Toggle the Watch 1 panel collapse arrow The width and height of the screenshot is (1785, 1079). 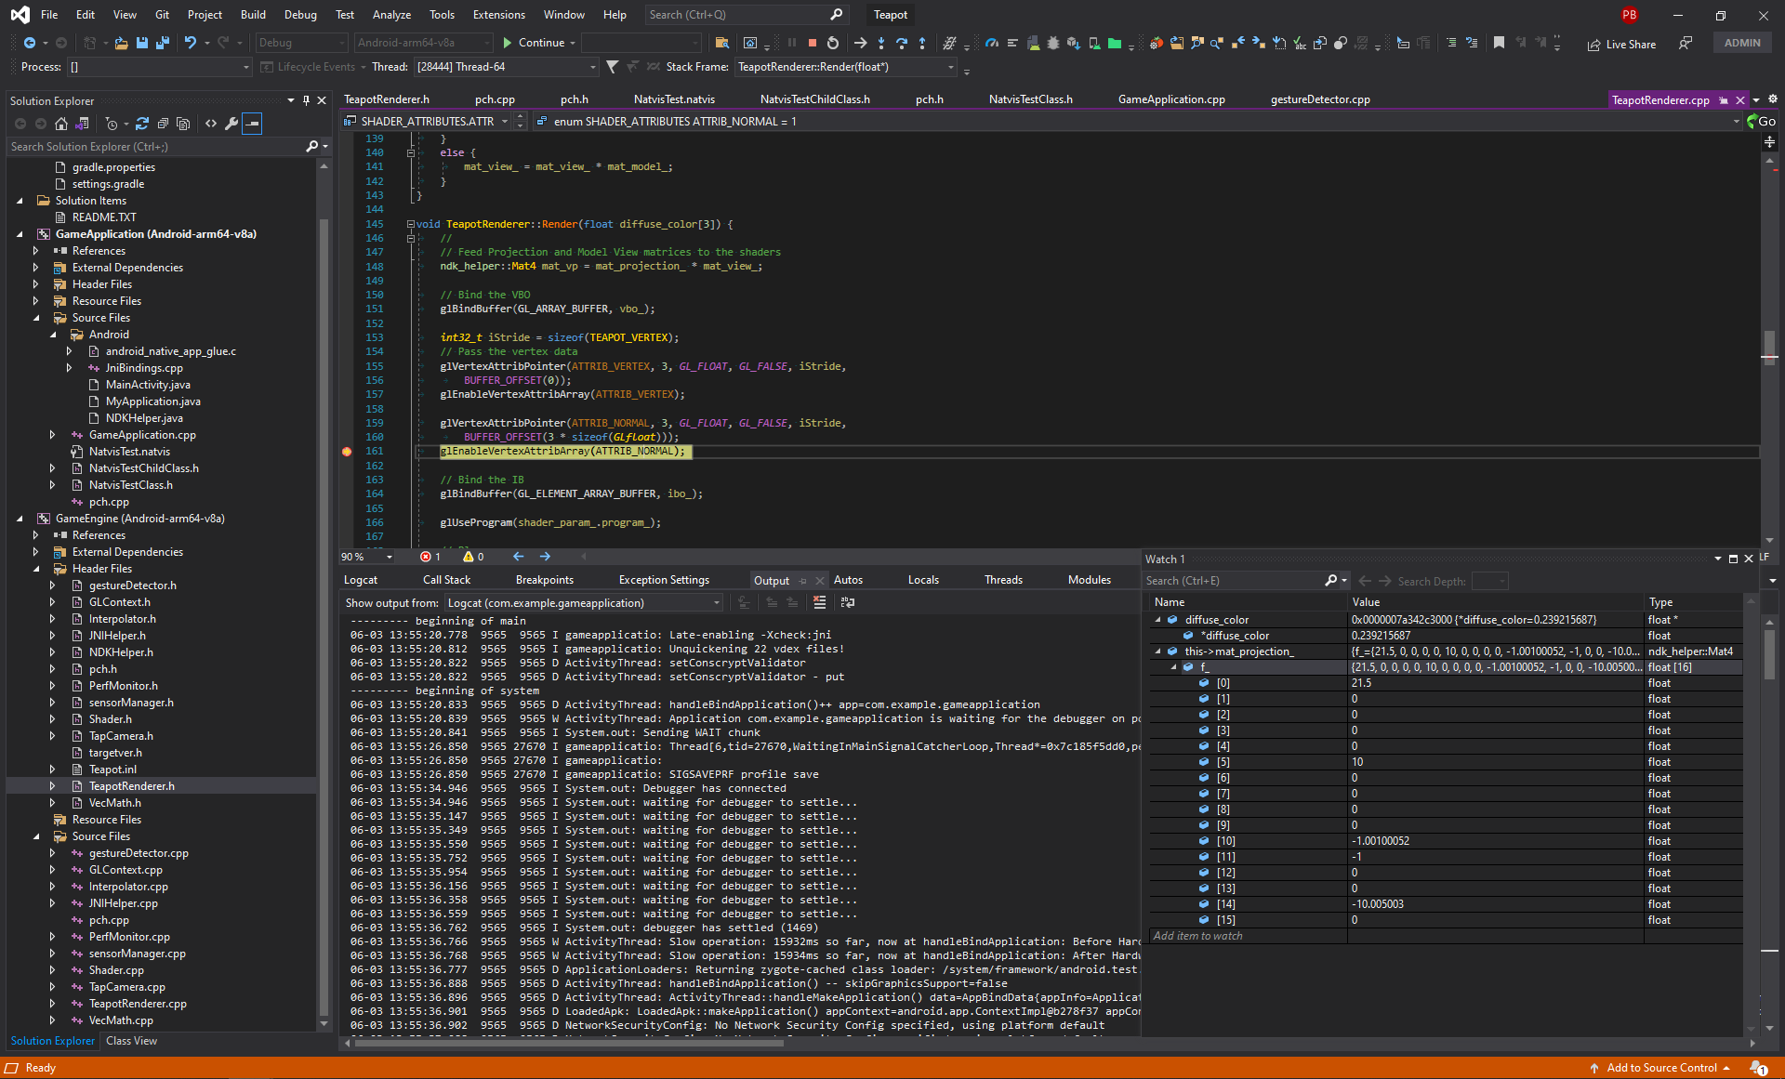tap(1716, 558)
